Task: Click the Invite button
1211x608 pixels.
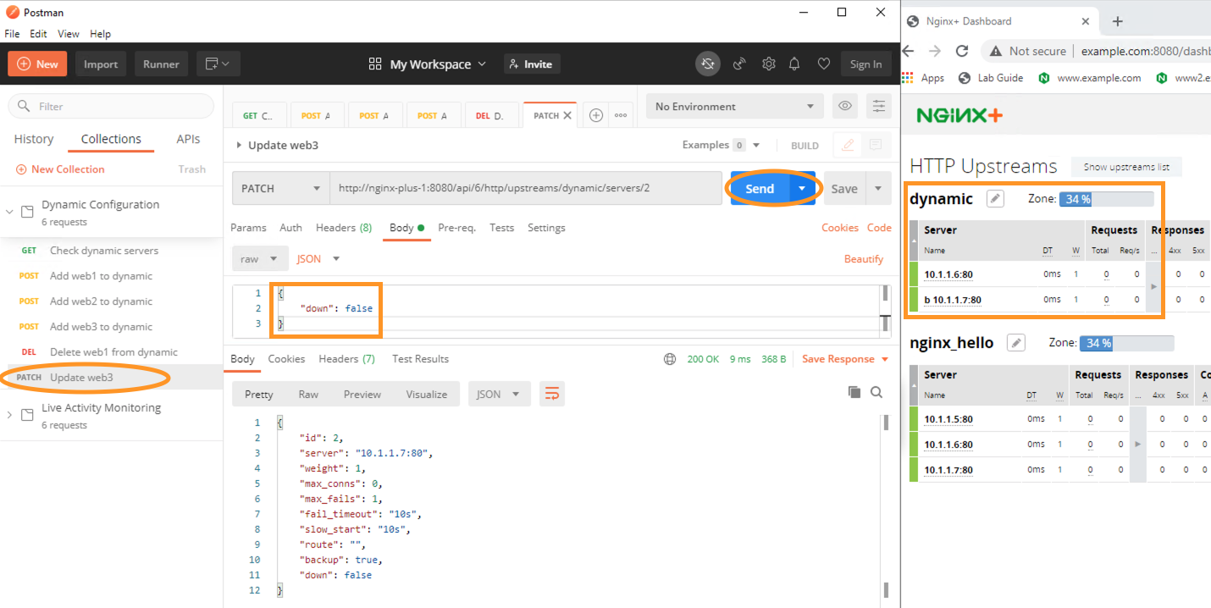Action: tap(531, 64)
